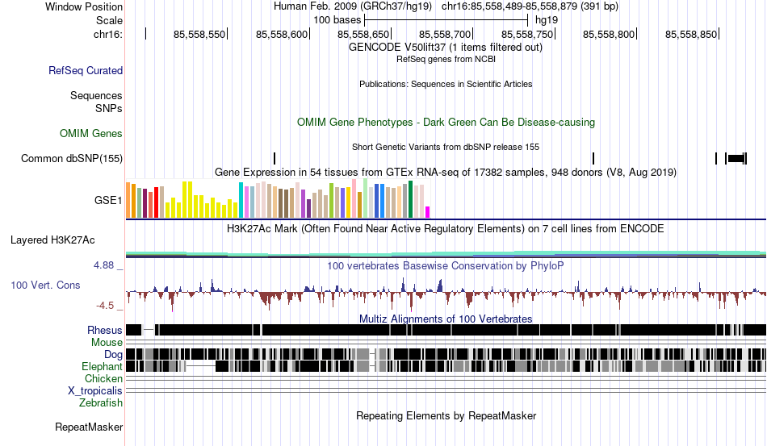Click the leftmost dbSNP variant tick mark

[275, 158]
